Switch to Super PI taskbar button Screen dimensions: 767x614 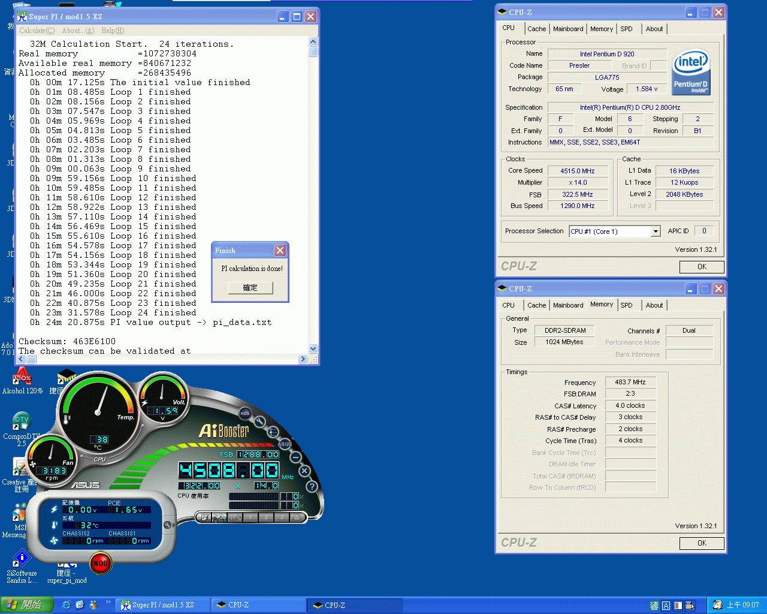164,605
